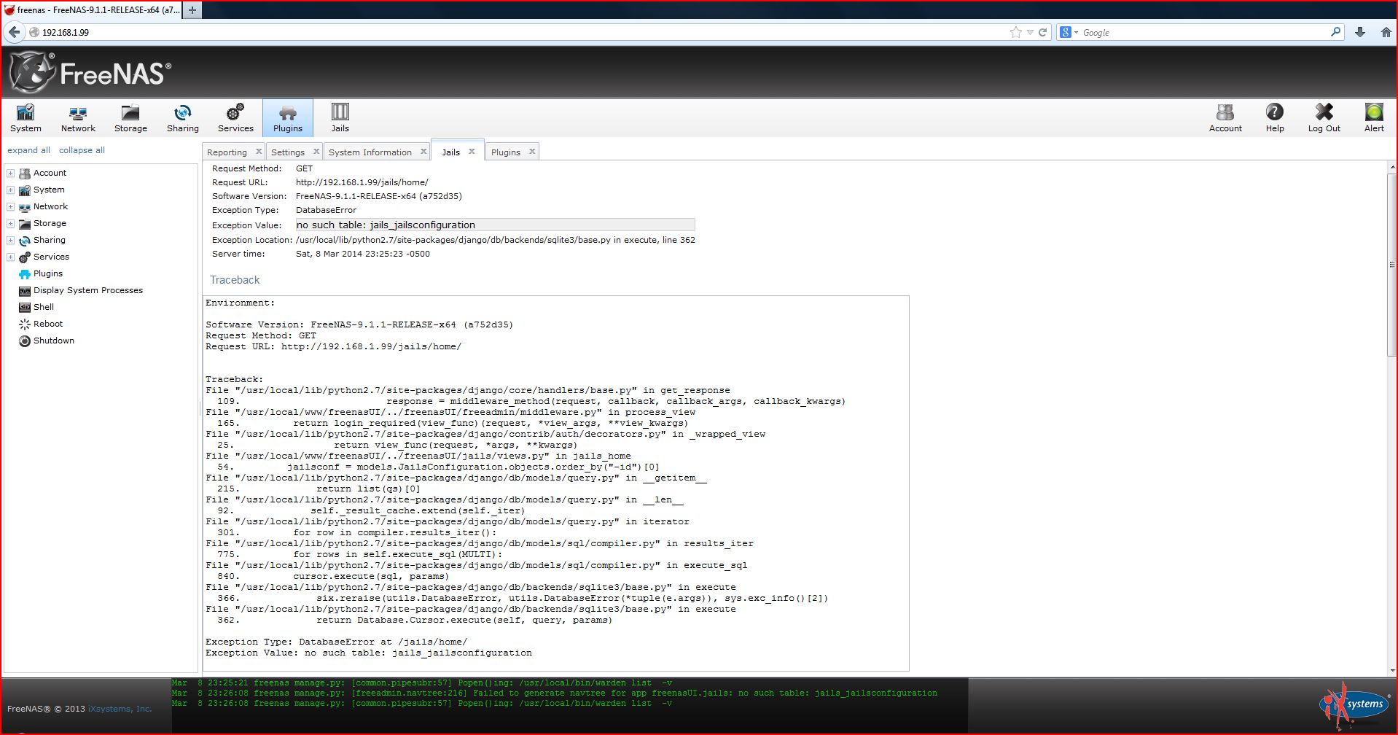Image resolution: width=1398 pixels, height=735 pixels.
Task: Click the browser back arrow
Action: (x=14, y=32)
